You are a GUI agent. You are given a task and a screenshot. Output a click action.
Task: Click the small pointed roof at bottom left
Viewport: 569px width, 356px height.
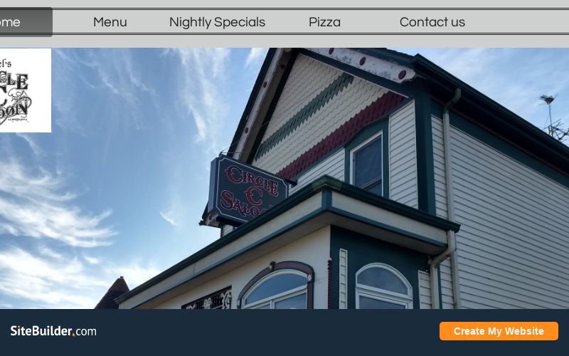click(x=113, y=293)
